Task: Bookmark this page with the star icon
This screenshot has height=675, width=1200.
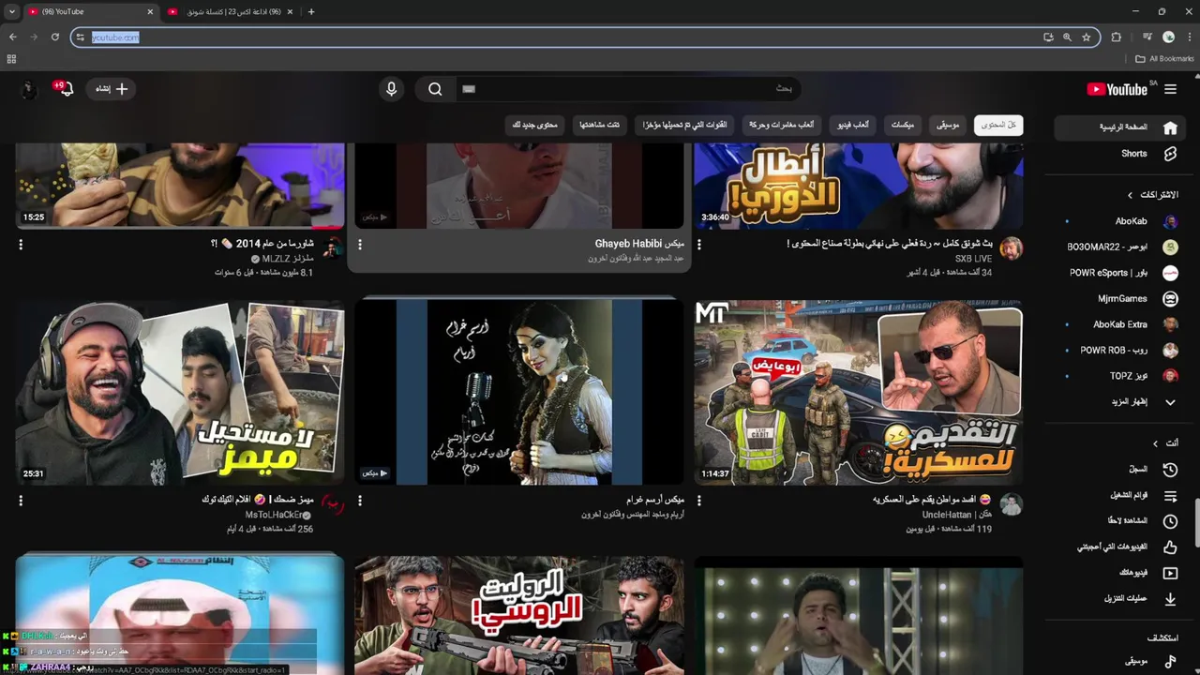Action: click(1087, 37)
